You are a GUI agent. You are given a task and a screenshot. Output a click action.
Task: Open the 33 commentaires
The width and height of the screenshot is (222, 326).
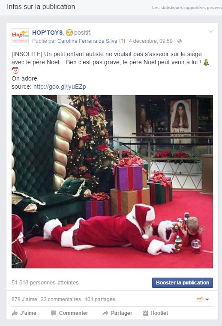click(61, 299)
